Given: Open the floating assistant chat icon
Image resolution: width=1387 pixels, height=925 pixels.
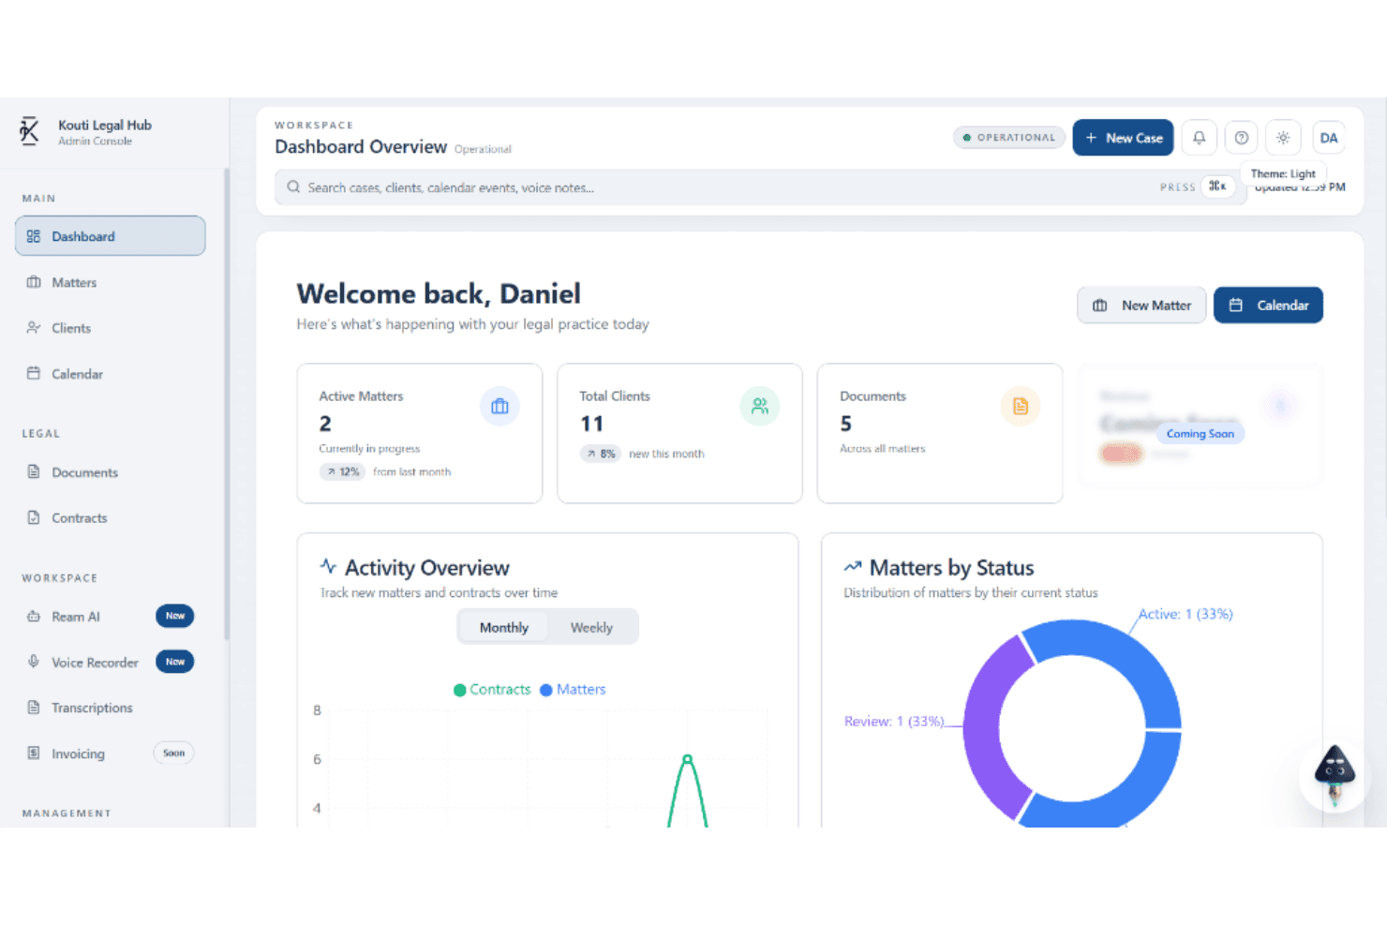Looking at the screenshot, I should (1335, 776).
